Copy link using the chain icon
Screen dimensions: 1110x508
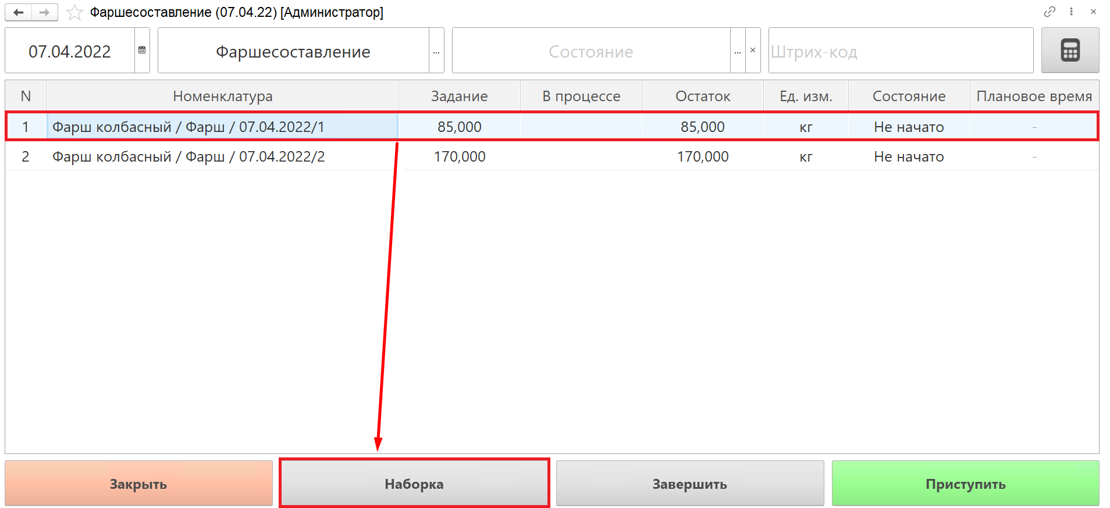point(1049,12)
